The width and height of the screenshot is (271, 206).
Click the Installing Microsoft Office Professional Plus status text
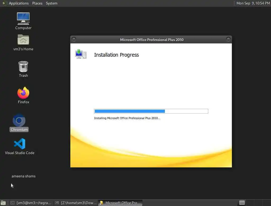(x=127, y=118)
